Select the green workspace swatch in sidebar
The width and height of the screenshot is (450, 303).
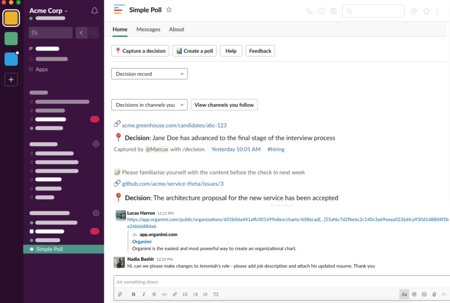11,38
